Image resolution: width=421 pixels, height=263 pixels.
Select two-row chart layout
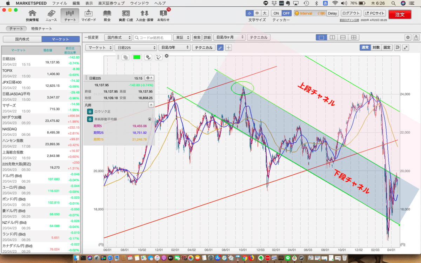[343, 37]
